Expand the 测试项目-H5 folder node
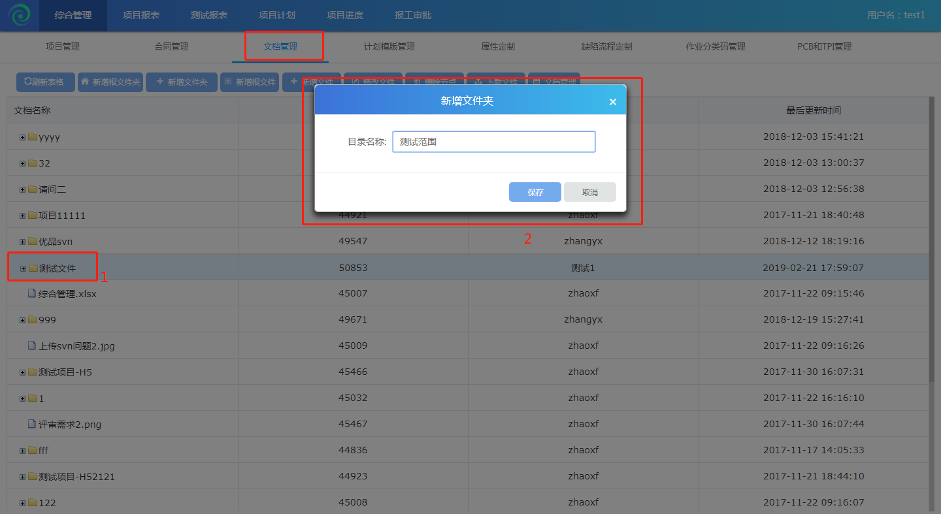This screenshot has height=514, width=941. (23, 372)
